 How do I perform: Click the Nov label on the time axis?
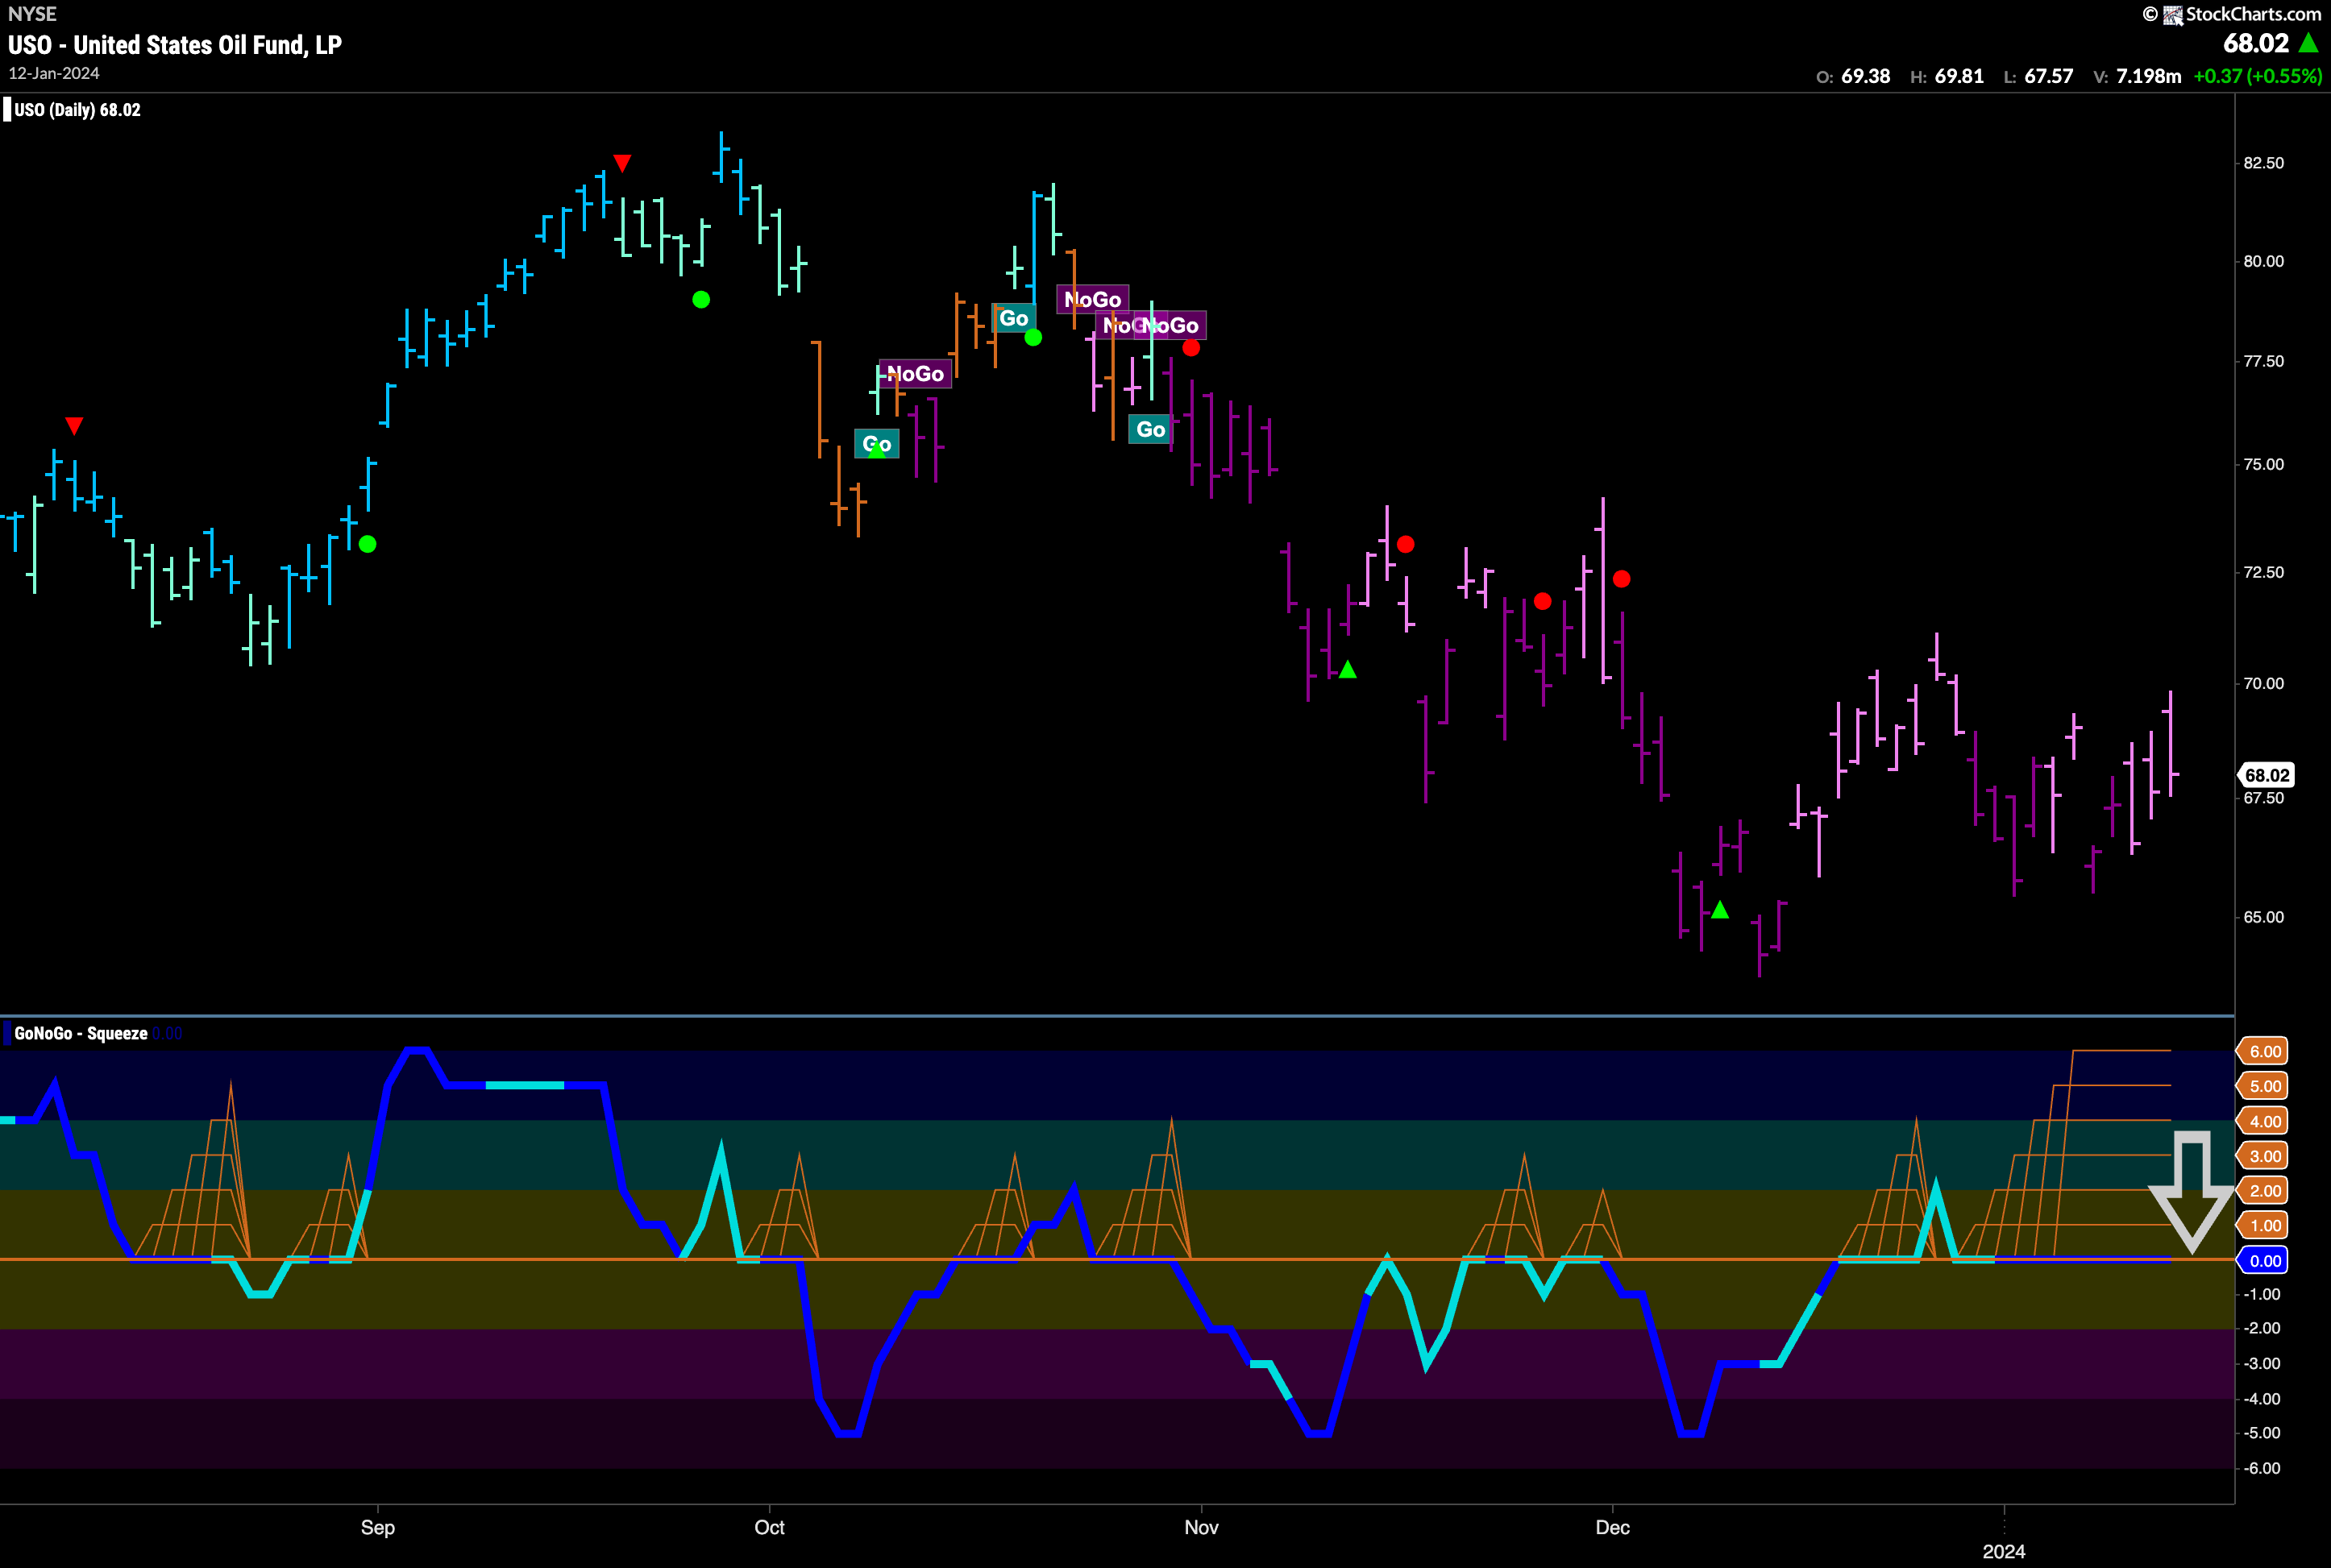coord(1202,1527)
